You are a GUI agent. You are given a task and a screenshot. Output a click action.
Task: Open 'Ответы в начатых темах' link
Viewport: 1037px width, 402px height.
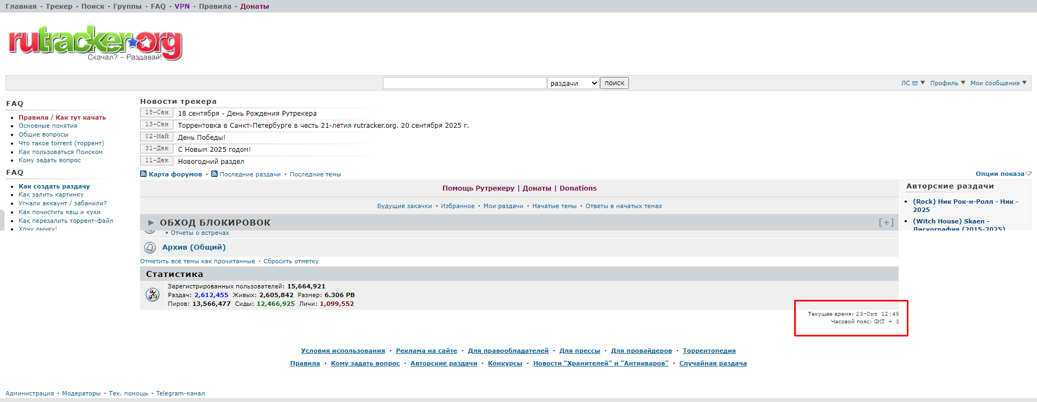tap(624, 206)
